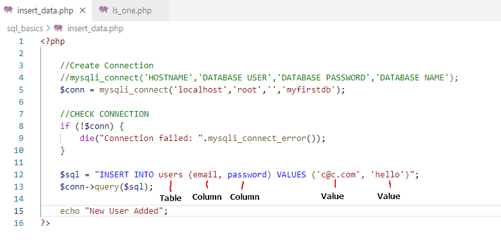Click the mysqli_connect function call on line 5
The height and width of the screenshot is (245, 501).
tap(134, 90)
